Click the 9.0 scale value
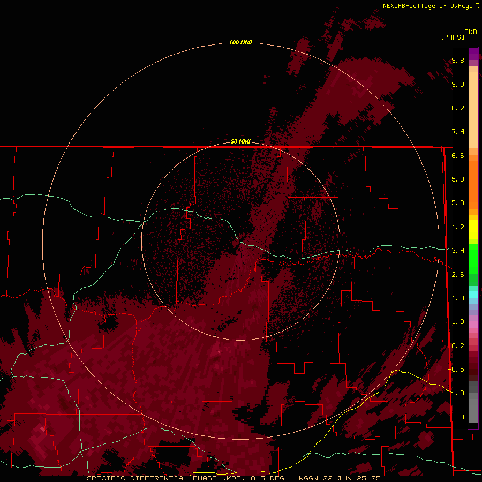This screenshot has height=482, width=482. pos(458,84)
